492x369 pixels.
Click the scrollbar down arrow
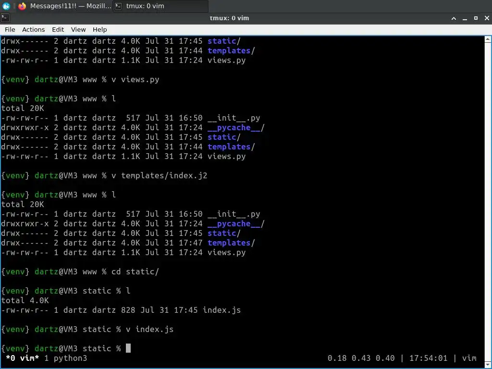[488, 365]
